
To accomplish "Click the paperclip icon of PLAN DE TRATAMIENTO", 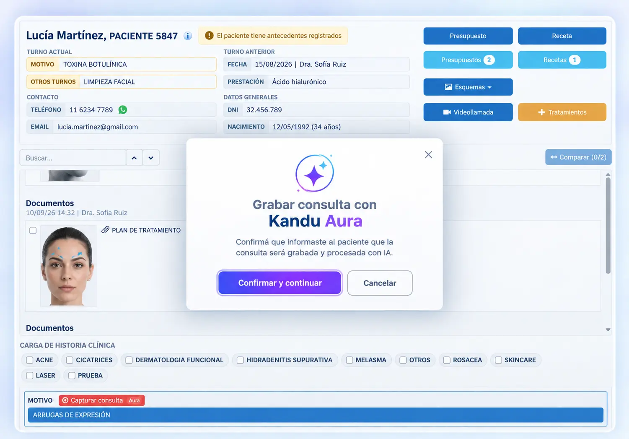I will click(105, 230).
